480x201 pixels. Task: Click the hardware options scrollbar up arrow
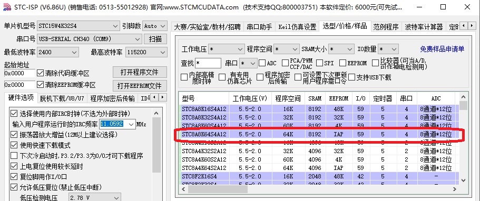click(156, 113)
